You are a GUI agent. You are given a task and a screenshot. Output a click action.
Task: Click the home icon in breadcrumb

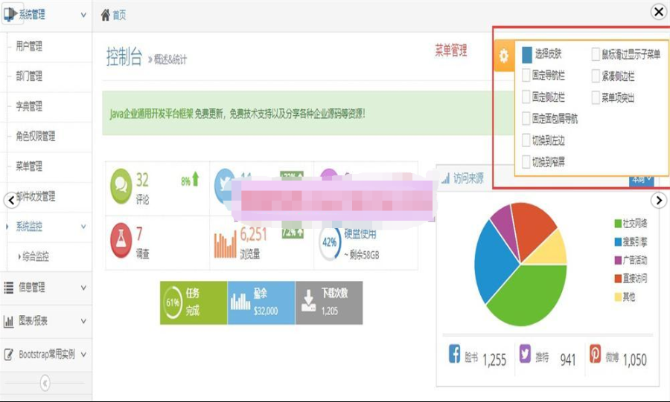[x=105, y=16]
